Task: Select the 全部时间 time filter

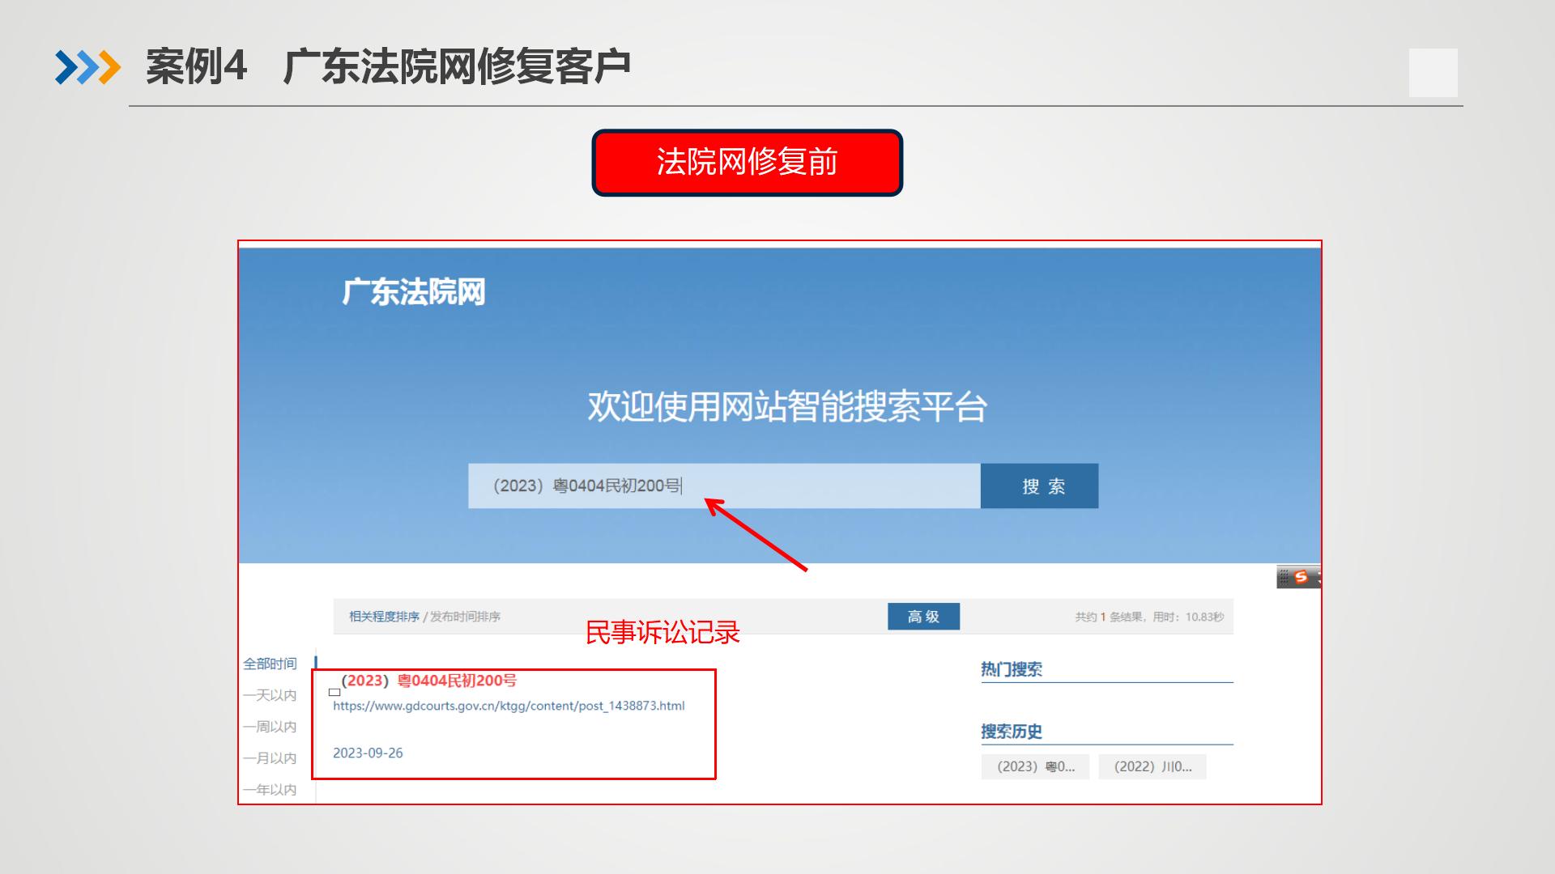Action: click(x=270, y=664)
